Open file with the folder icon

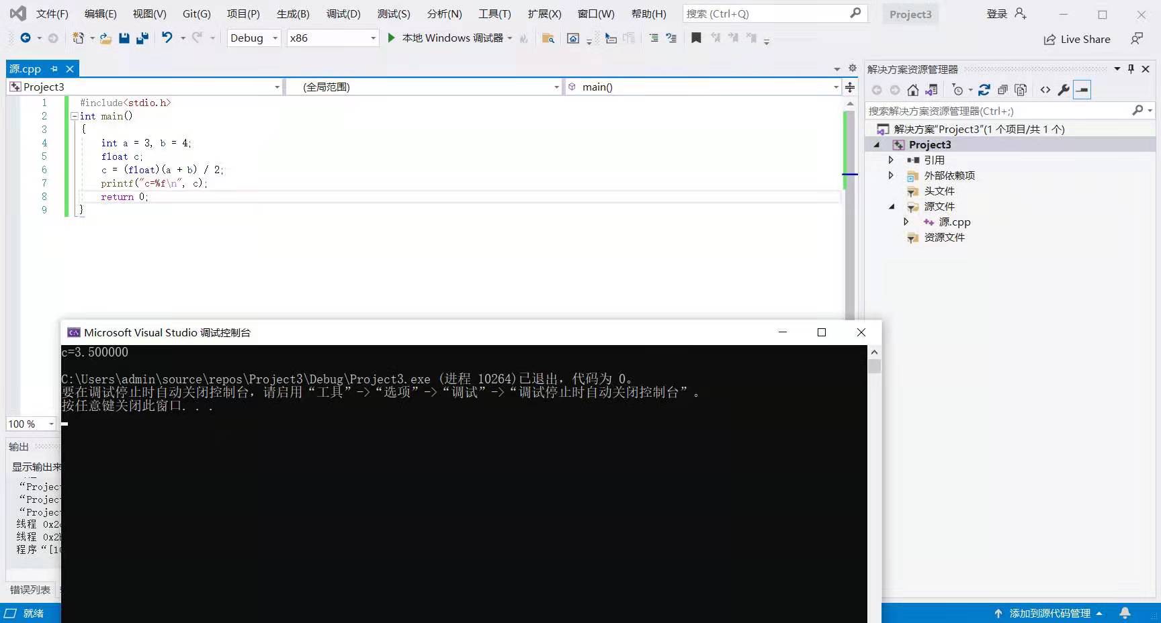[105, 38]
